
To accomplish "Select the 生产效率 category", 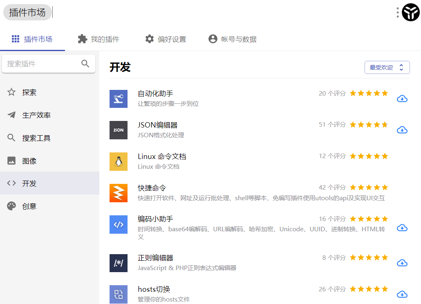I will pos(50,115).
